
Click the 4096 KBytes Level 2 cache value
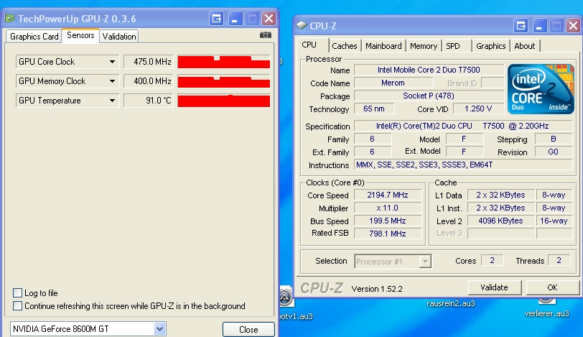[501, 221]
